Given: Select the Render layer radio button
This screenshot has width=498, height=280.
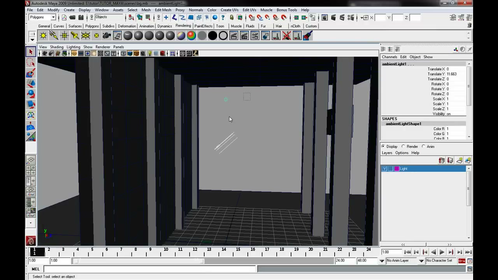Looking at the screenshot, I should pos(403,147).
